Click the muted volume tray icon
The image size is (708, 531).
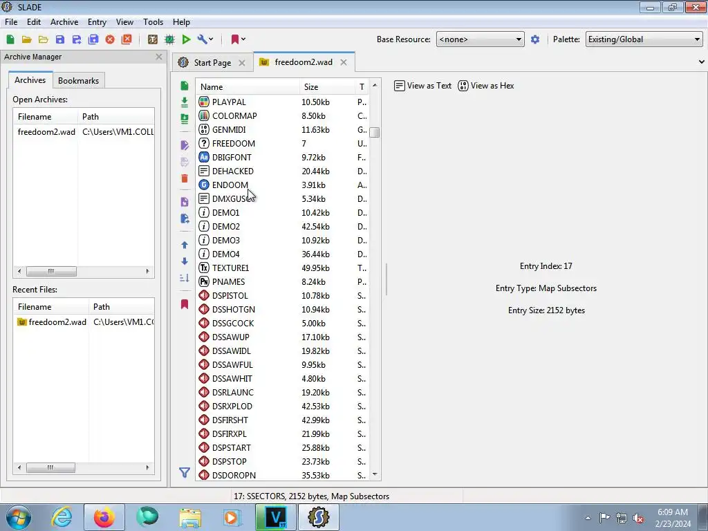(x=637, y=518)
